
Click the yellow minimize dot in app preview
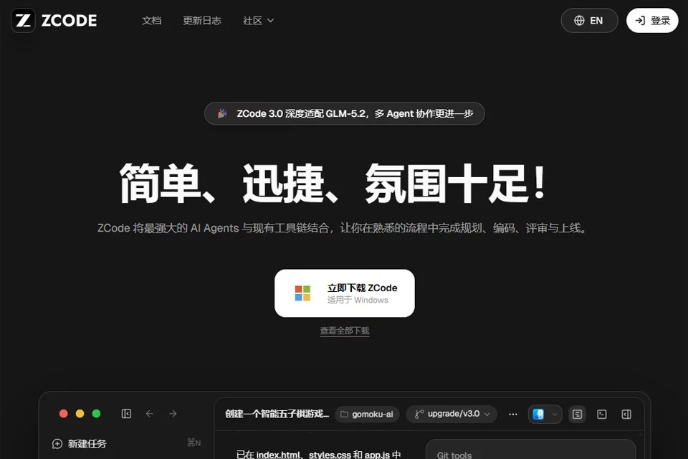(80, 414)
